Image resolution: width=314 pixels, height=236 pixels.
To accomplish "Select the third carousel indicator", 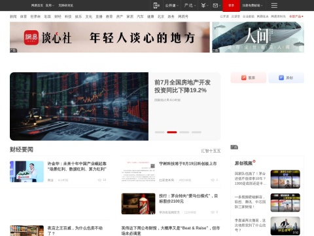I will (184, 132).
